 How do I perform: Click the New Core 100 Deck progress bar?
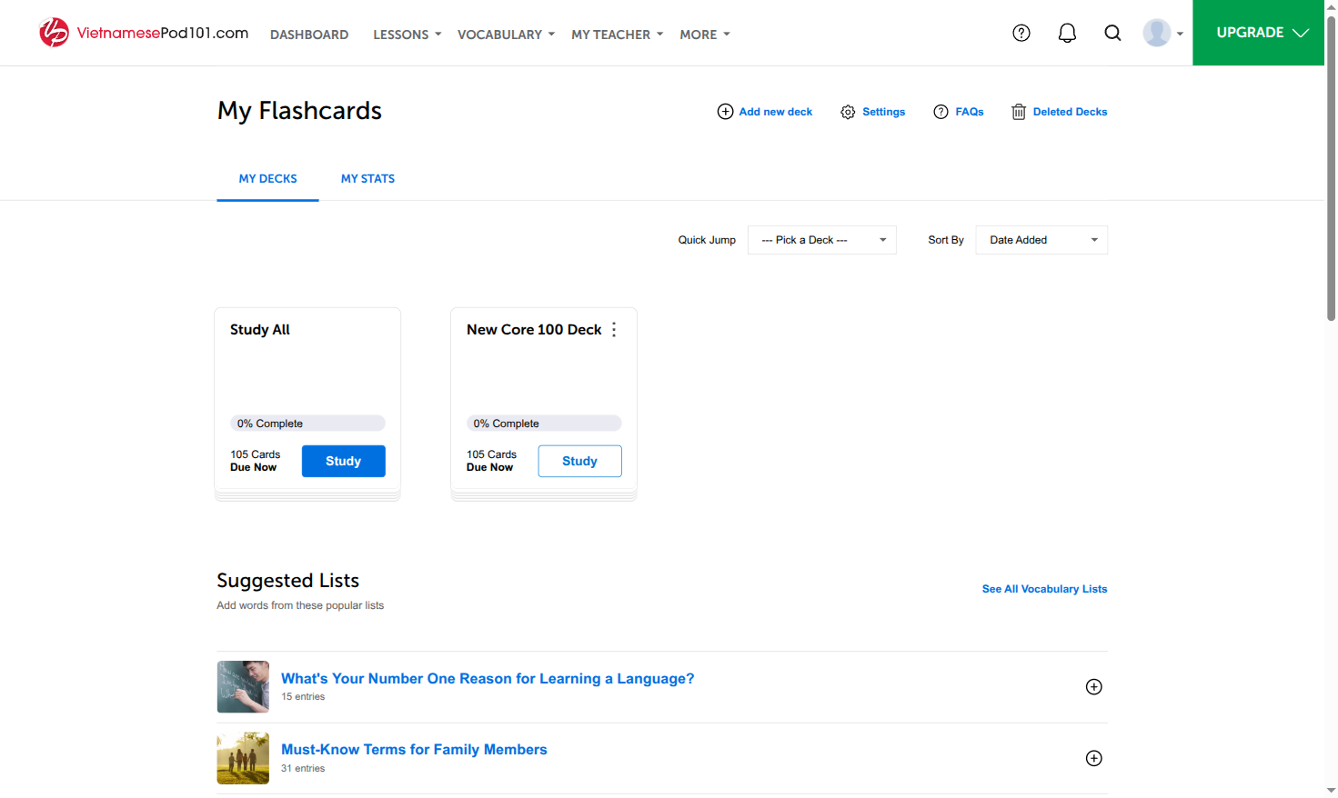point(544,424)
